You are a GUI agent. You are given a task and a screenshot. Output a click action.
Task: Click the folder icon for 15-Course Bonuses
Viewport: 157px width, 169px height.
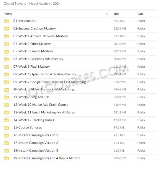(6, 128)
